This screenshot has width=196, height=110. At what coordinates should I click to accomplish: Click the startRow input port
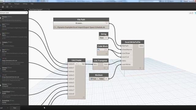[x=127, y=53]
